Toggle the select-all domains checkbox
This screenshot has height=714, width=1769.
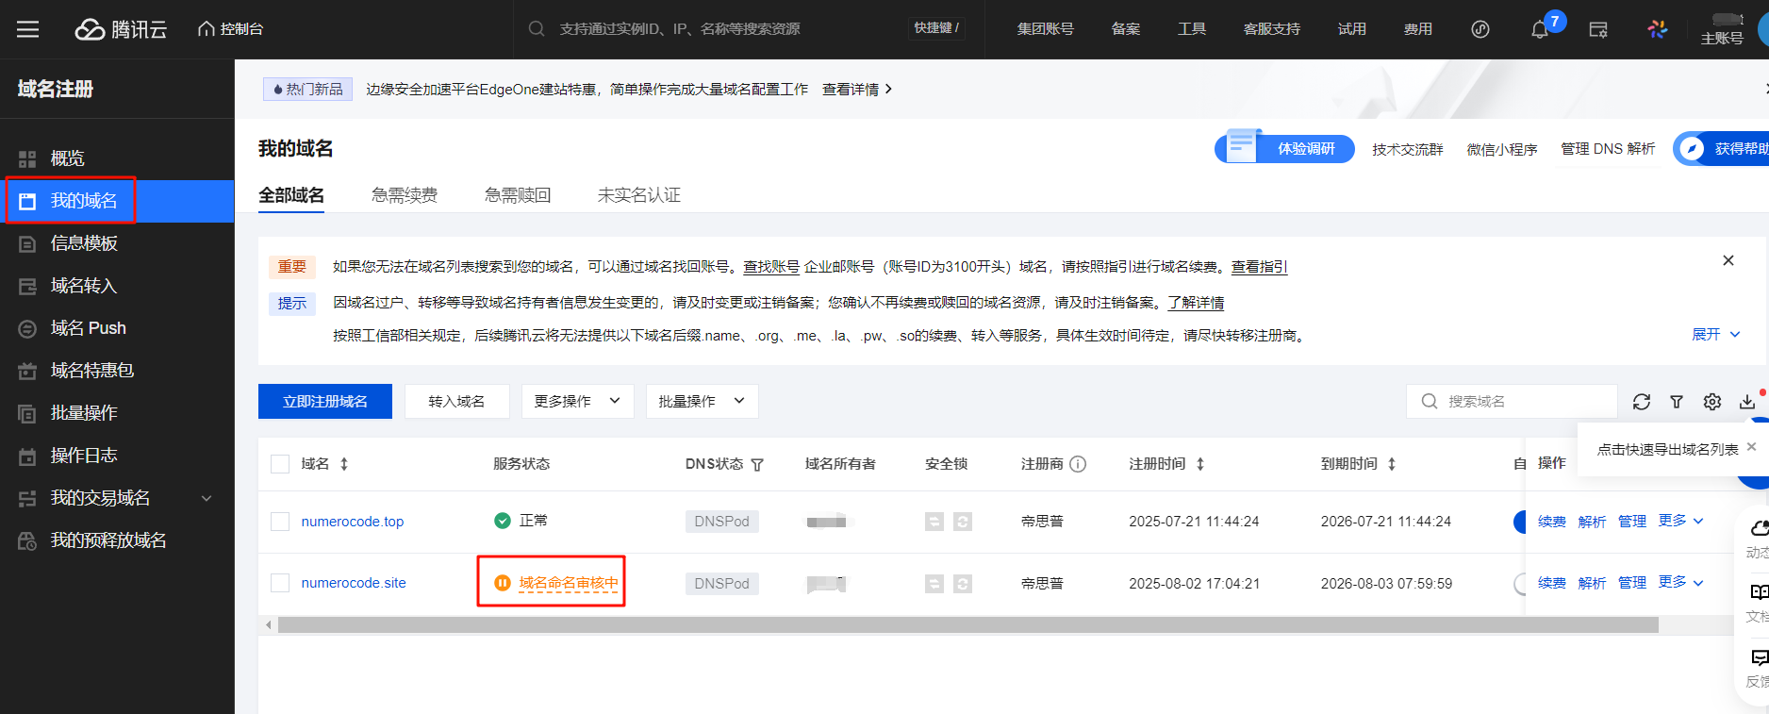280,464
